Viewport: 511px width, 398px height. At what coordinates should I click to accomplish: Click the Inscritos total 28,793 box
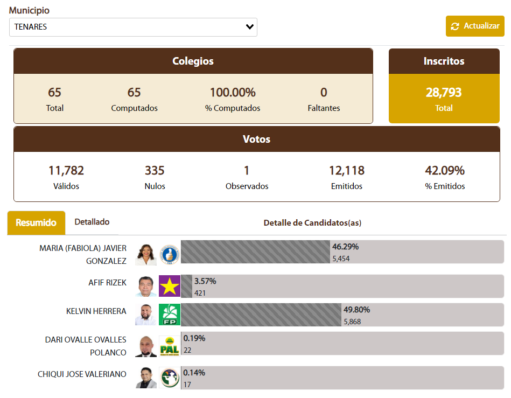(444, 99)
